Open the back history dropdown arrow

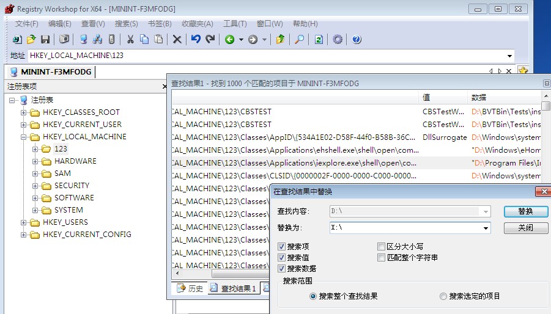point(241,40)
